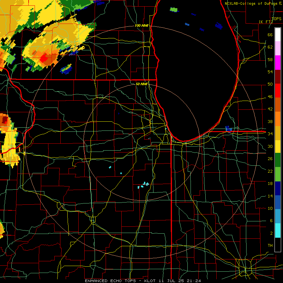Image resolution: width=283 pixels, height=283 pixels.
Task: Click the legend value 2
Action: click(271, 233)
